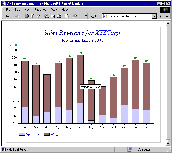The width and height of the screenshot is (172, 153).
Task: Click the 'Address' toolbar label
Action: tap(96, 16)
